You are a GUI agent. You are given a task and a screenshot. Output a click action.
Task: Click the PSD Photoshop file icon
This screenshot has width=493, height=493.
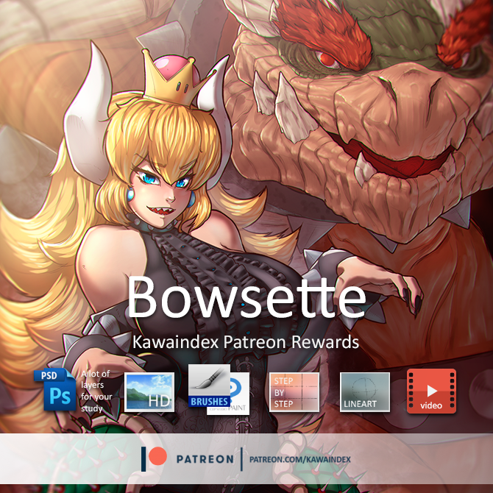pyautogui.click(x=55, y=389)
